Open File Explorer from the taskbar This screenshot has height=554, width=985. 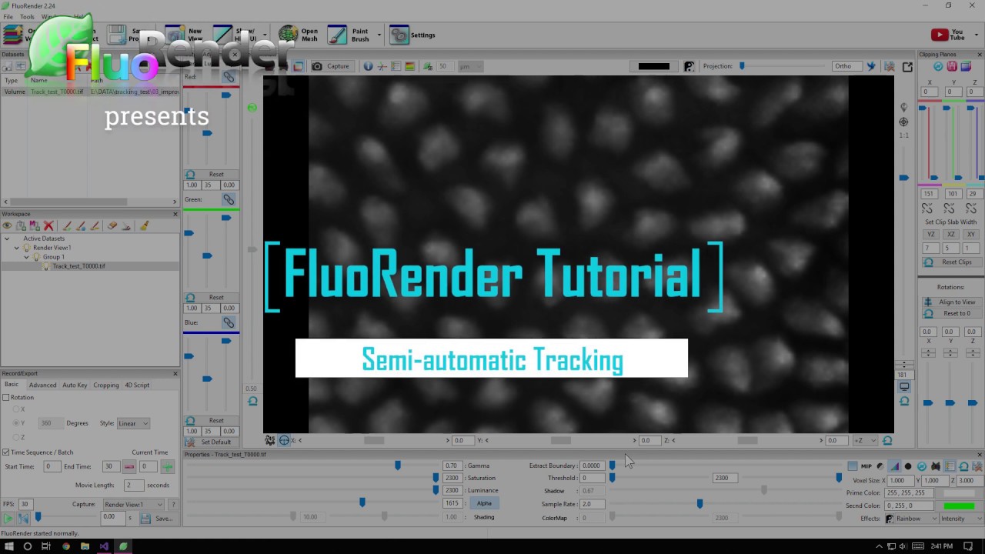pyautogui.click(x=85, y=546)
